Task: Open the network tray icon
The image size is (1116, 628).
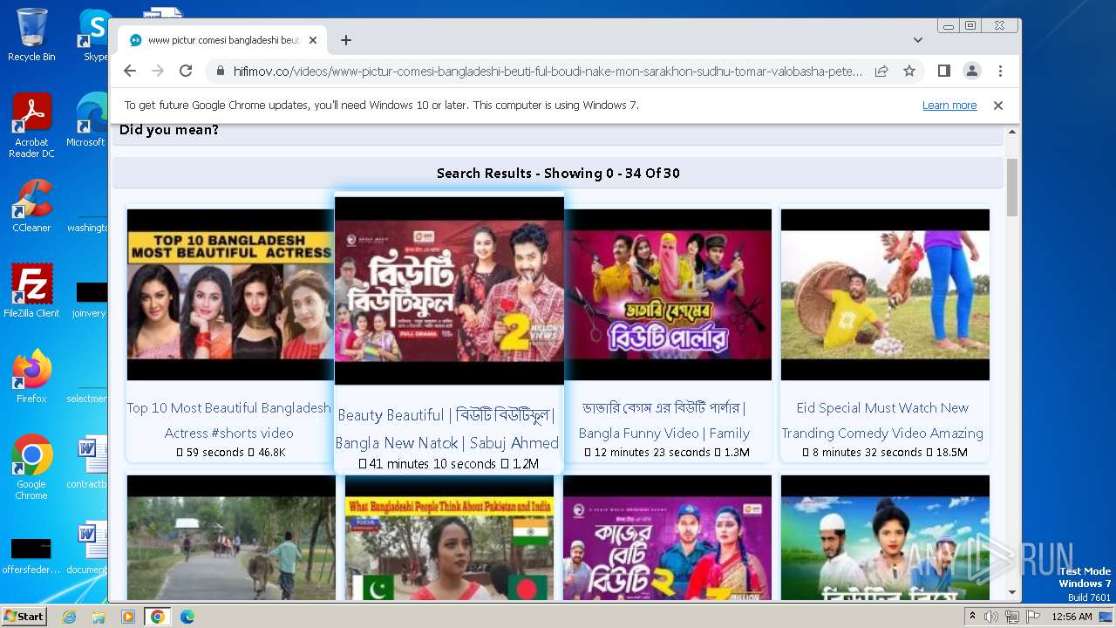Action: pyautogui.click(x=1012, y=617)
